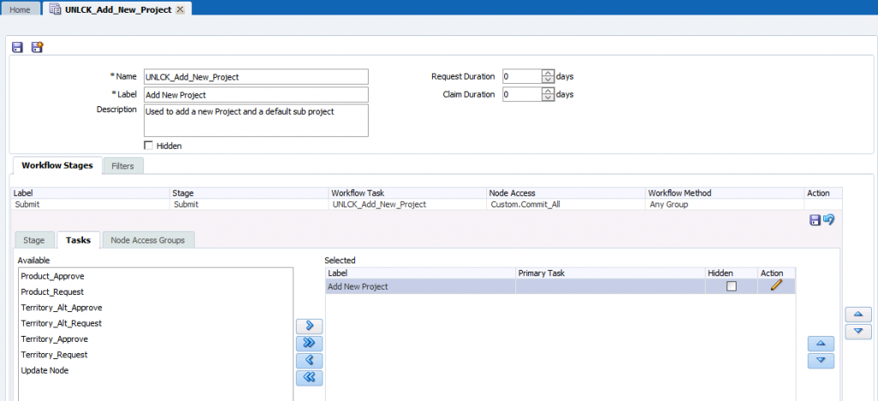Viewport: 878px width, 401px height.
Task: Move the workflow stage down in order
Action: [857, 332]
